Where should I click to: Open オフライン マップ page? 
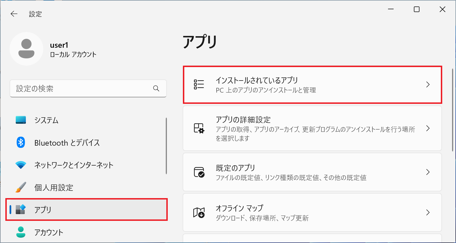[x=312, y=212]
